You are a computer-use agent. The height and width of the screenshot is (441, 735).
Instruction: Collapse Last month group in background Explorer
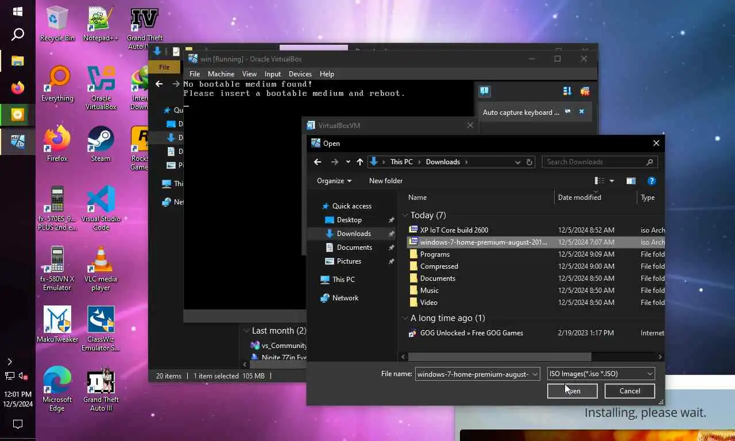(x=246, y=331)
